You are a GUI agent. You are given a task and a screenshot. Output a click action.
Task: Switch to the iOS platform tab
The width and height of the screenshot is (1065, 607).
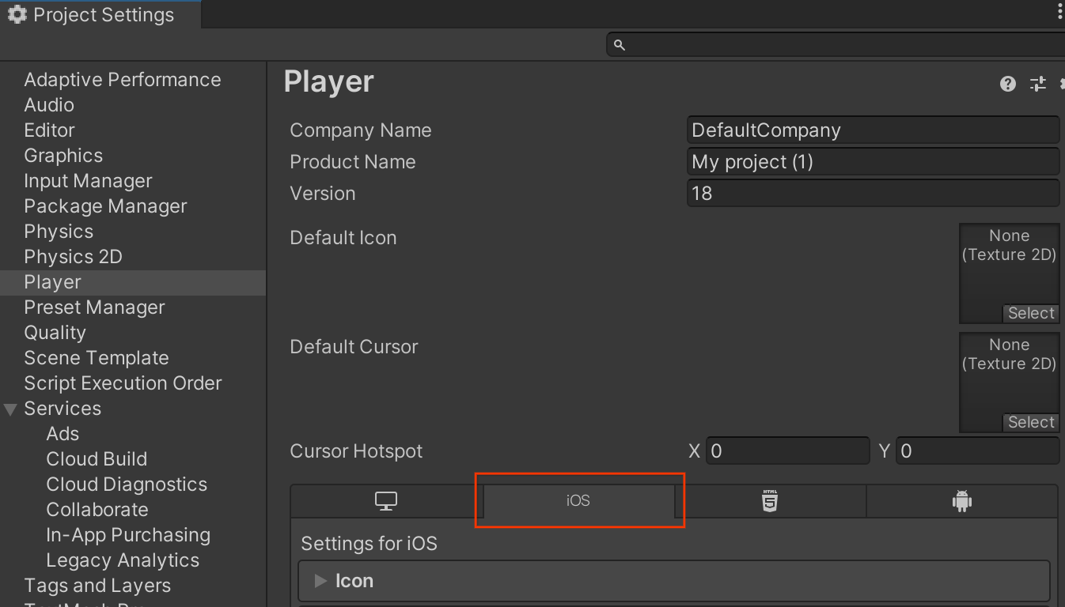pos(578,501)
